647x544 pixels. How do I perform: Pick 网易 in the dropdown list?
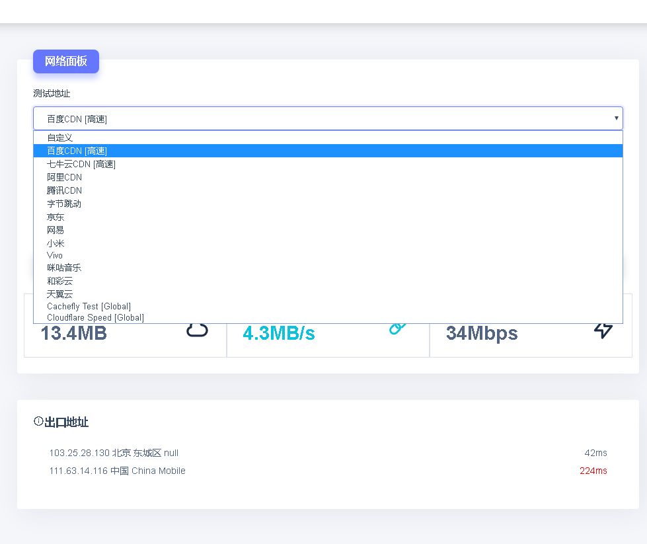coord(56,230)
